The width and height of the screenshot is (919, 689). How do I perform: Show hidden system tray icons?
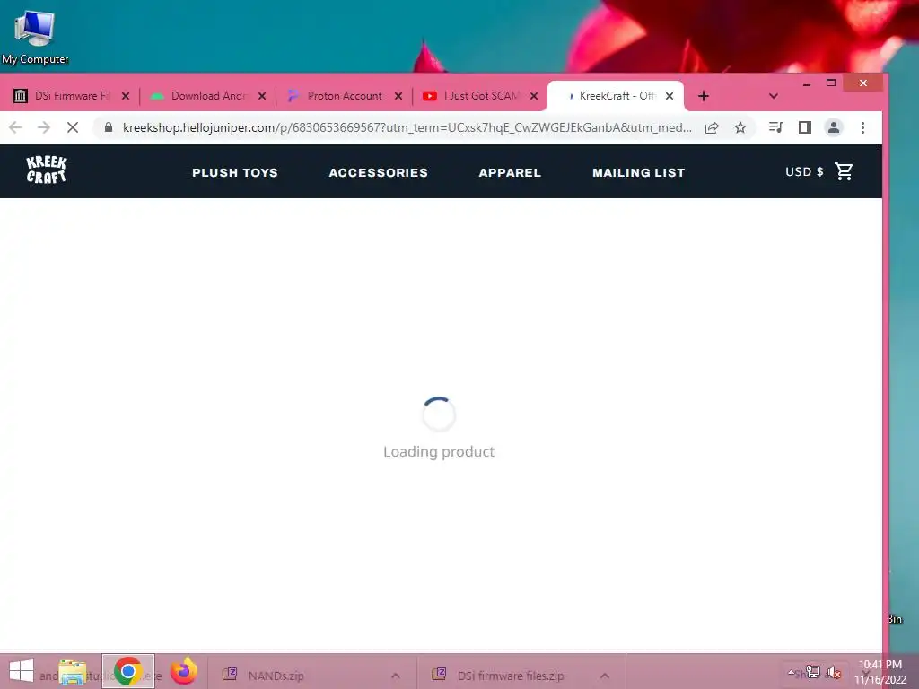pos(792,673)
